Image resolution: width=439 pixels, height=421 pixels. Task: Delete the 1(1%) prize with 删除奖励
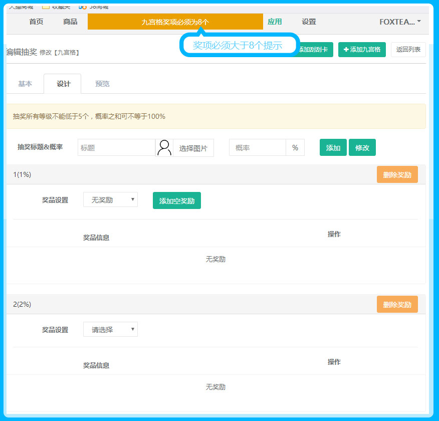pos(397,175)
